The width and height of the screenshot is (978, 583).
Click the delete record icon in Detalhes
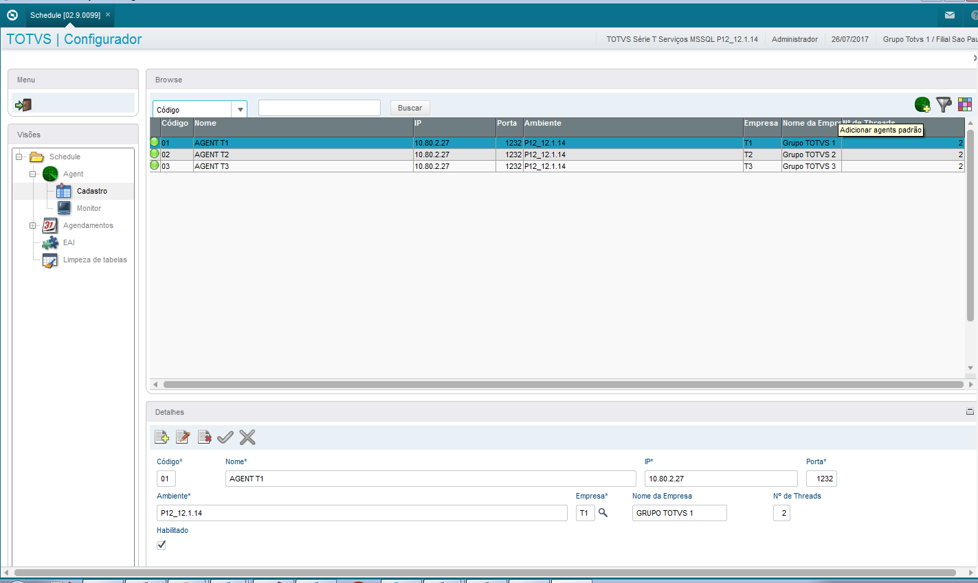pyautogui.click(x=204, y=437)
